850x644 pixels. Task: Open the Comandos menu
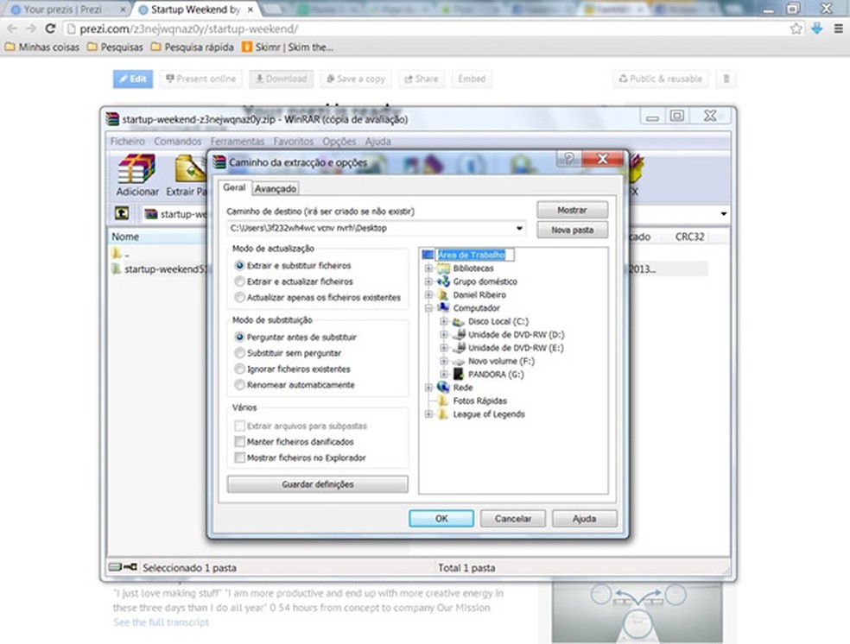coord(177,142)
